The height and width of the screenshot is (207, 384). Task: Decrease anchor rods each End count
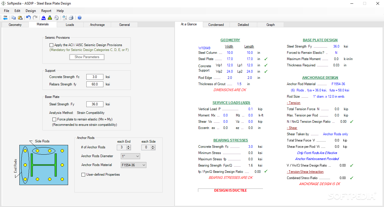tap(128, 149)
